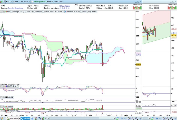Collapse toolbar with double chevron icon

coord(46,118)
